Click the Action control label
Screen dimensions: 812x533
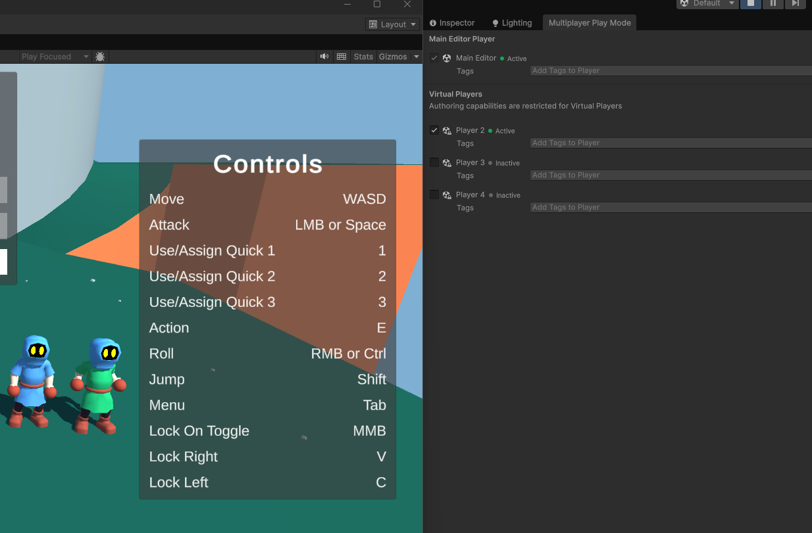click(169, 328)
